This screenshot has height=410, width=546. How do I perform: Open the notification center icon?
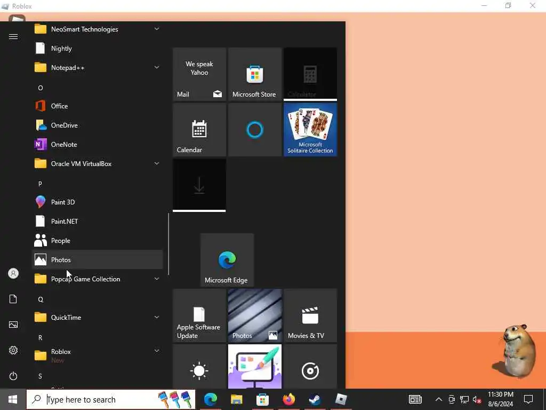tap(528, 399)
